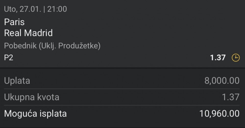245x128 pixels.
Task: Tap the vertical bar between date and time
Action: point(44,9)
